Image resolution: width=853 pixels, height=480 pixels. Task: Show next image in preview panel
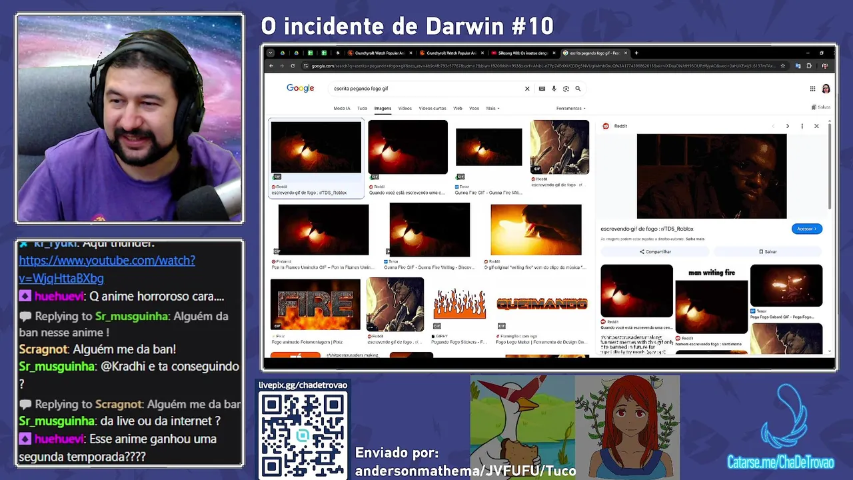click(x=787, y=126)
